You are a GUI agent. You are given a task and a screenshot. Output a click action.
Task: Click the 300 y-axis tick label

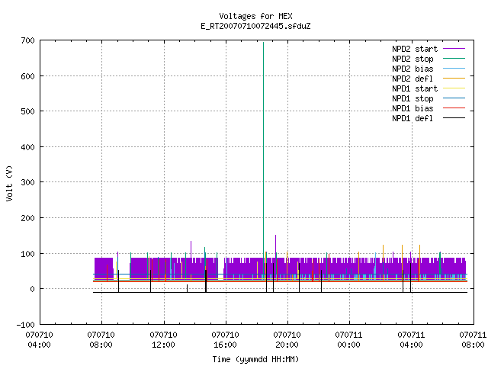coord(27,182)
